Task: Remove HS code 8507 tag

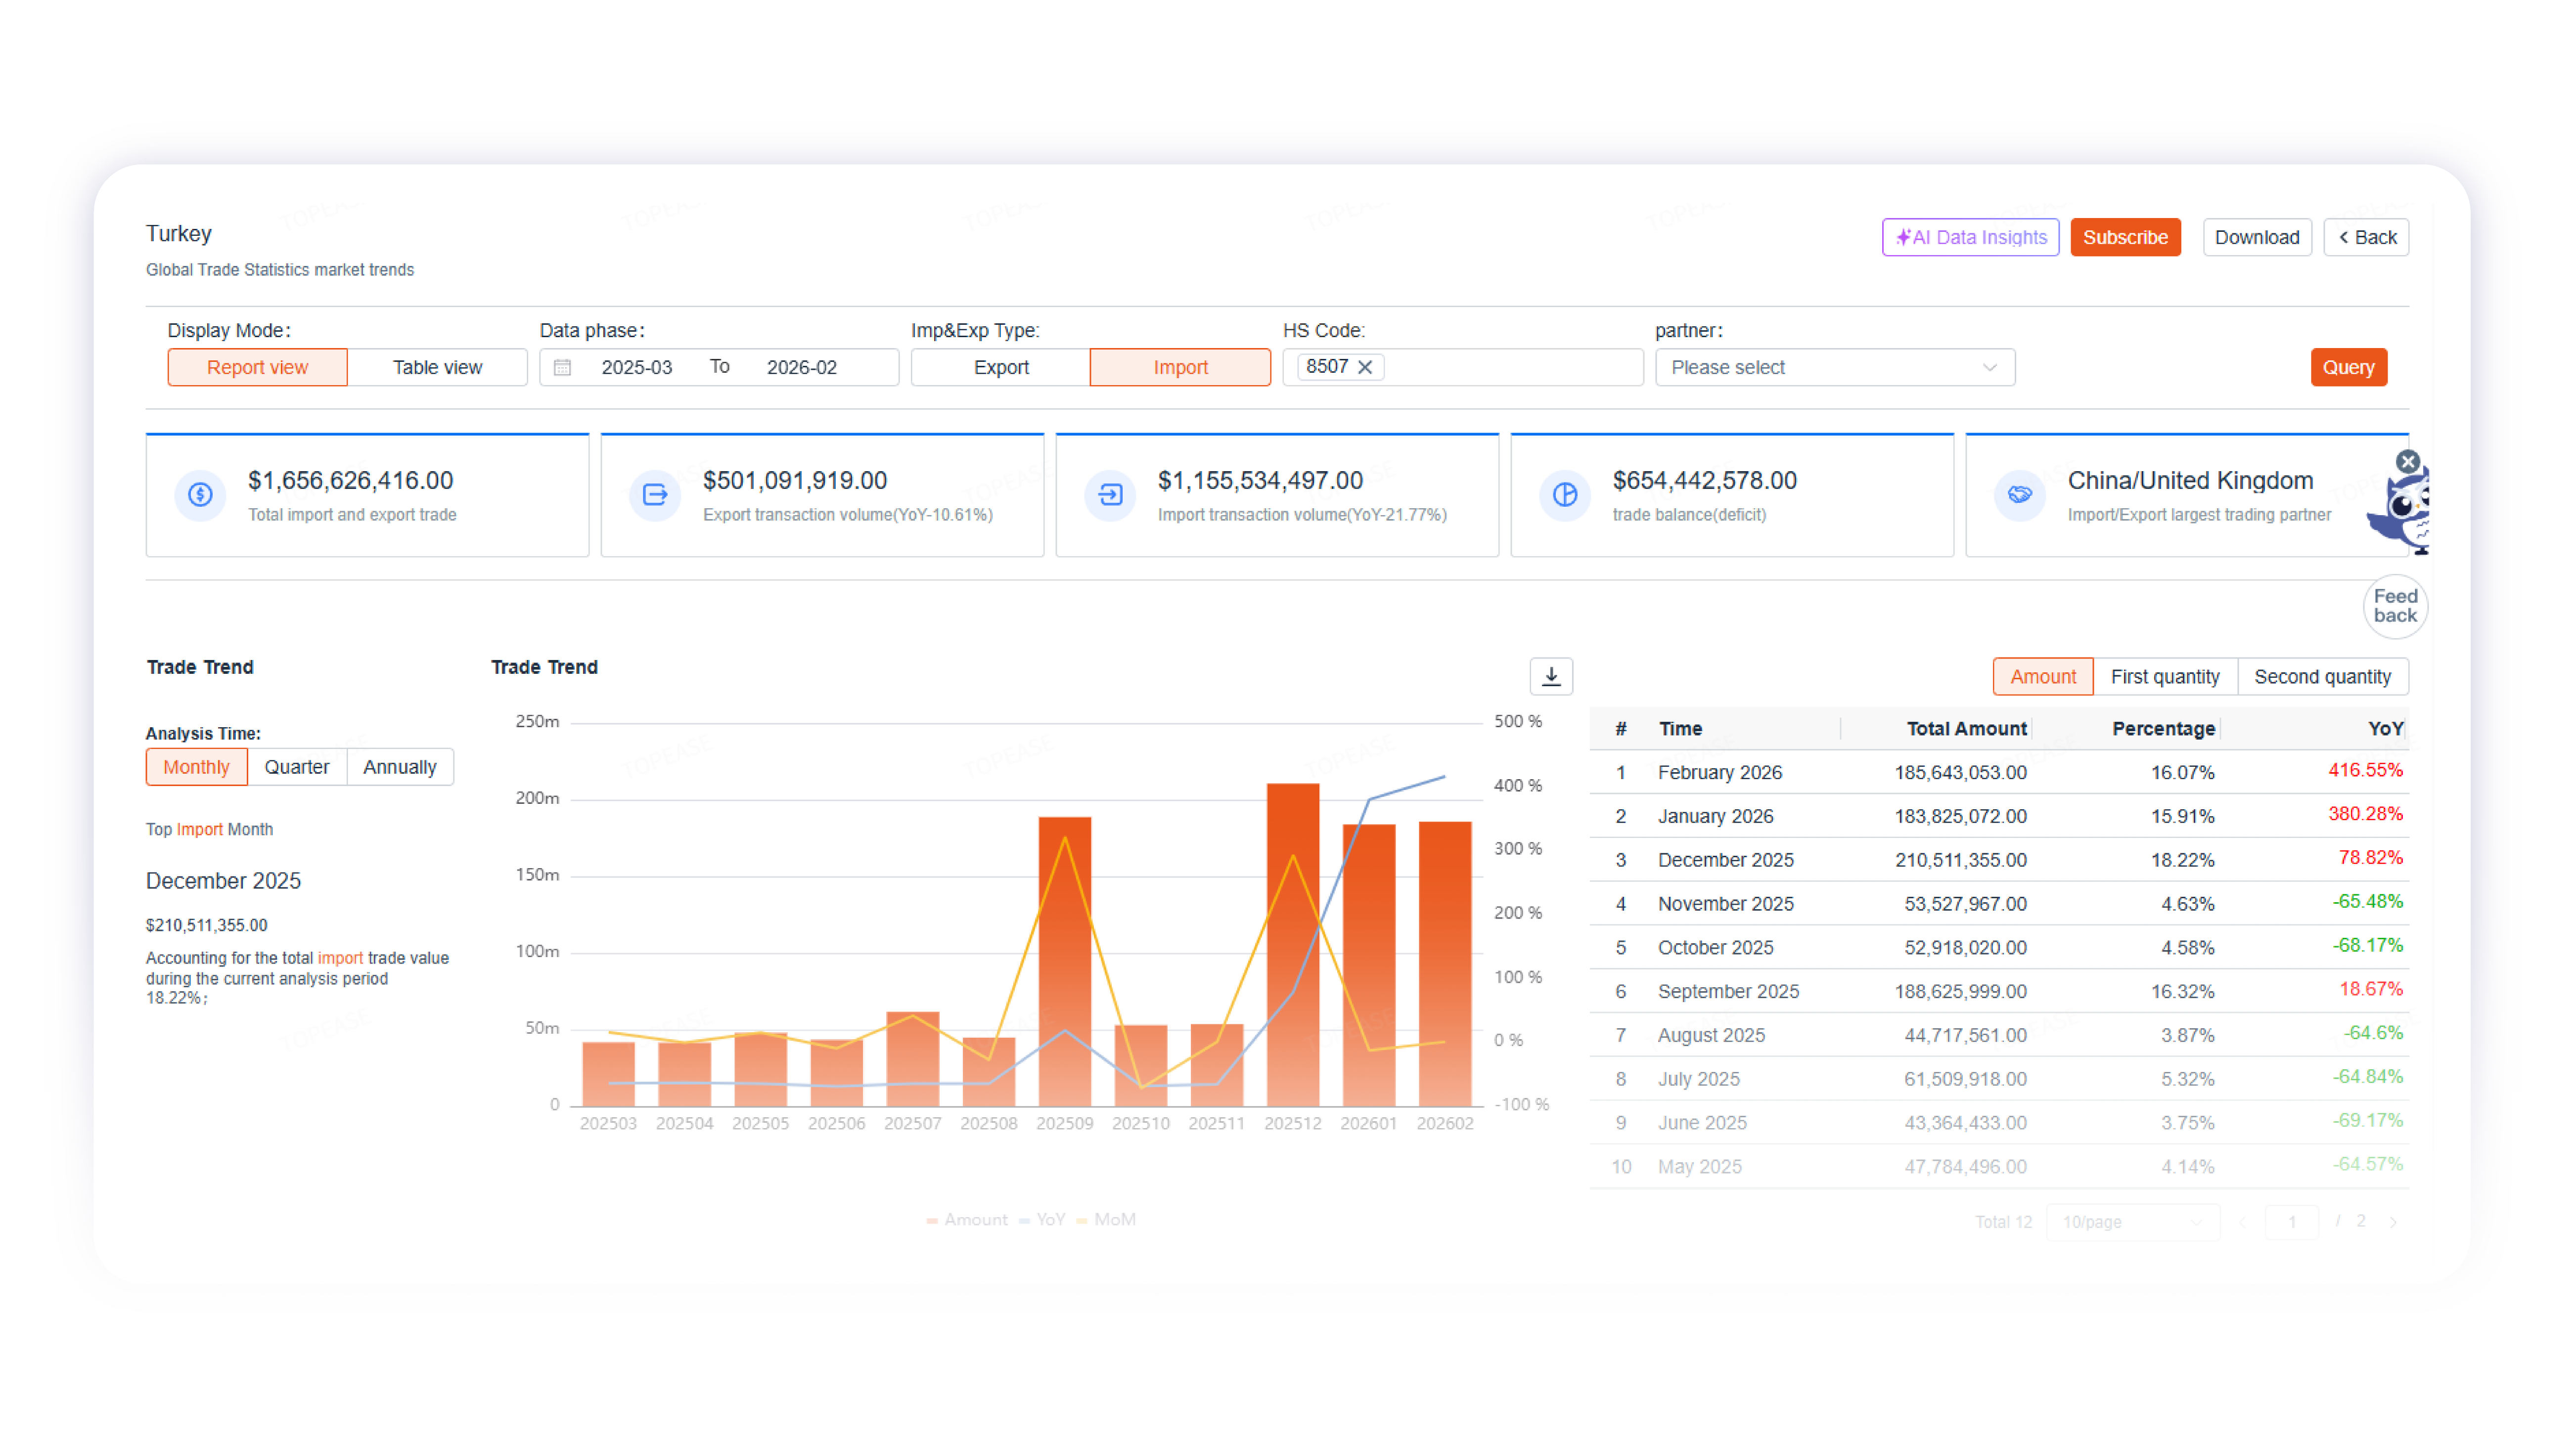Action: (x=1364, y=367)
